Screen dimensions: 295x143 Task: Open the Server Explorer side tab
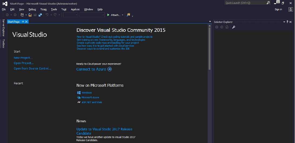(x=4, y=27)
